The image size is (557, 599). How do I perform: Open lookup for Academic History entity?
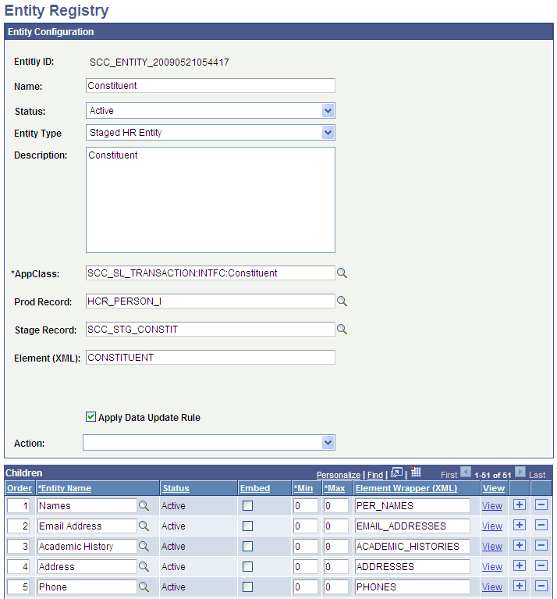coord(144,546)
